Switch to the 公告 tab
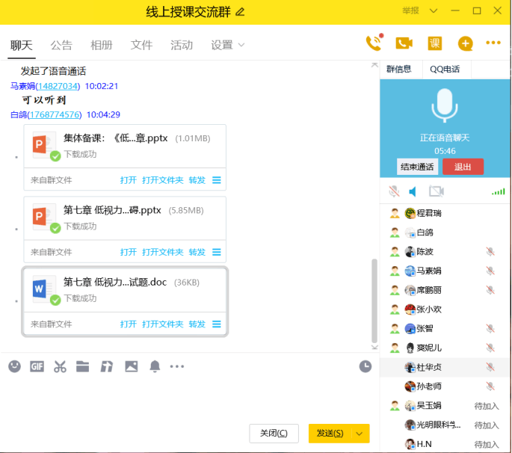This screenshot has width=512, height=453. 61,45
